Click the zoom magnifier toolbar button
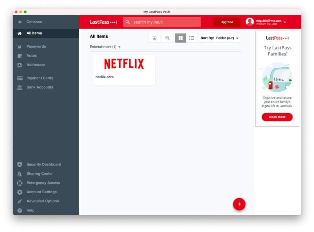 (167, 38)
